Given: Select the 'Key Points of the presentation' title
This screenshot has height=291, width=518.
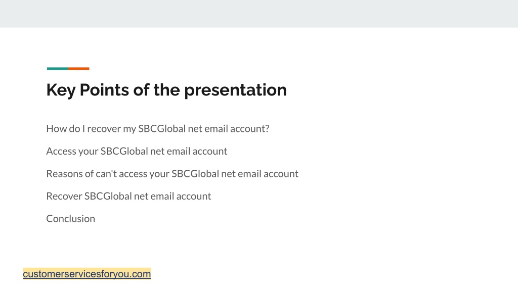Looking at the screenshot, I should tap(166, 90).
